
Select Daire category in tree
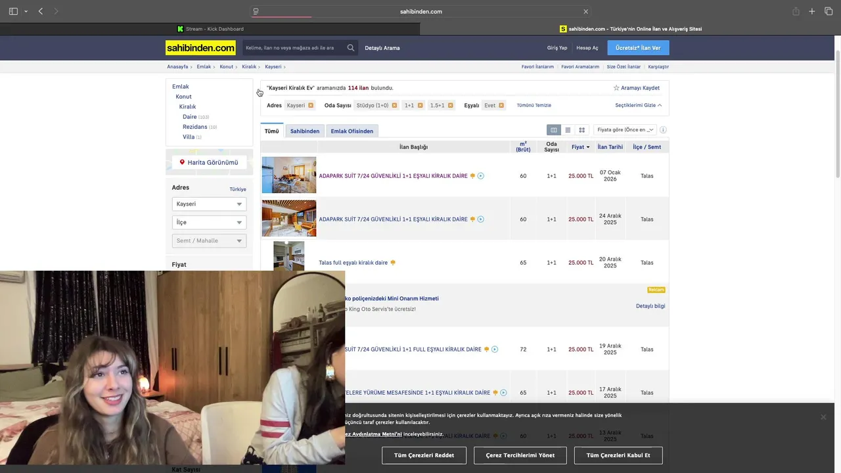click(x=189, y=117)
